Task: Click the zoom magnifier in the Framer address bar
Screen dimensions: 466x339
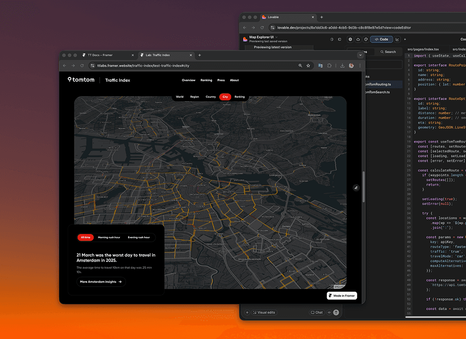Action: point(300,66)
